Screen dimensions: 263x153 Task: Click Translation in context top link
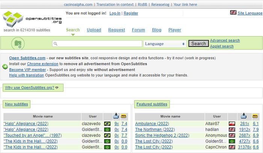click(x=115, y=4)
